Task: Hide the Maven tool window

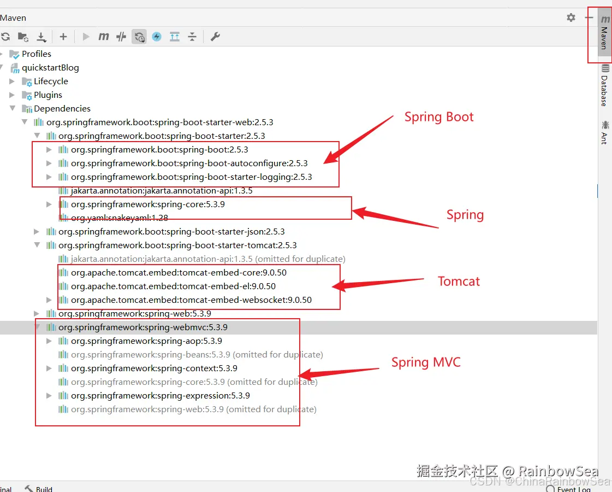Action: pyautogui.click(x=589, y=17)
